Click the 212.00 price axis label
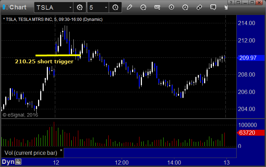The image size is (266, 167). [246, 40]
